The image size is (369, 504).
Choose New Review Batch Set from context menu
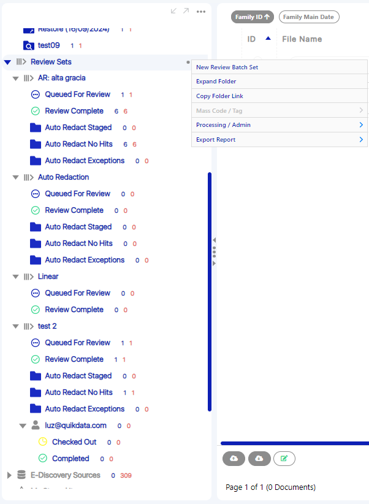pyautogui.click(x=280, y=67)
